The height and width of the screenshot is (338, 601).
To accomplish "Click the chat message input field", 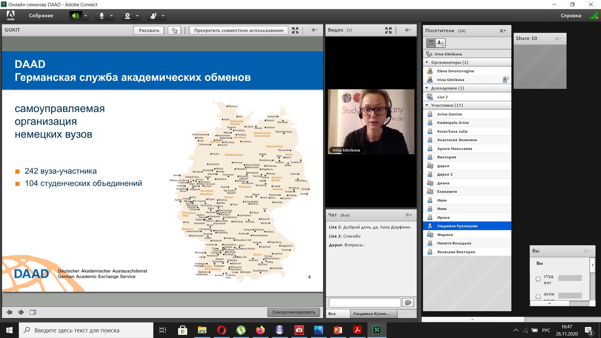I will 365,303.
